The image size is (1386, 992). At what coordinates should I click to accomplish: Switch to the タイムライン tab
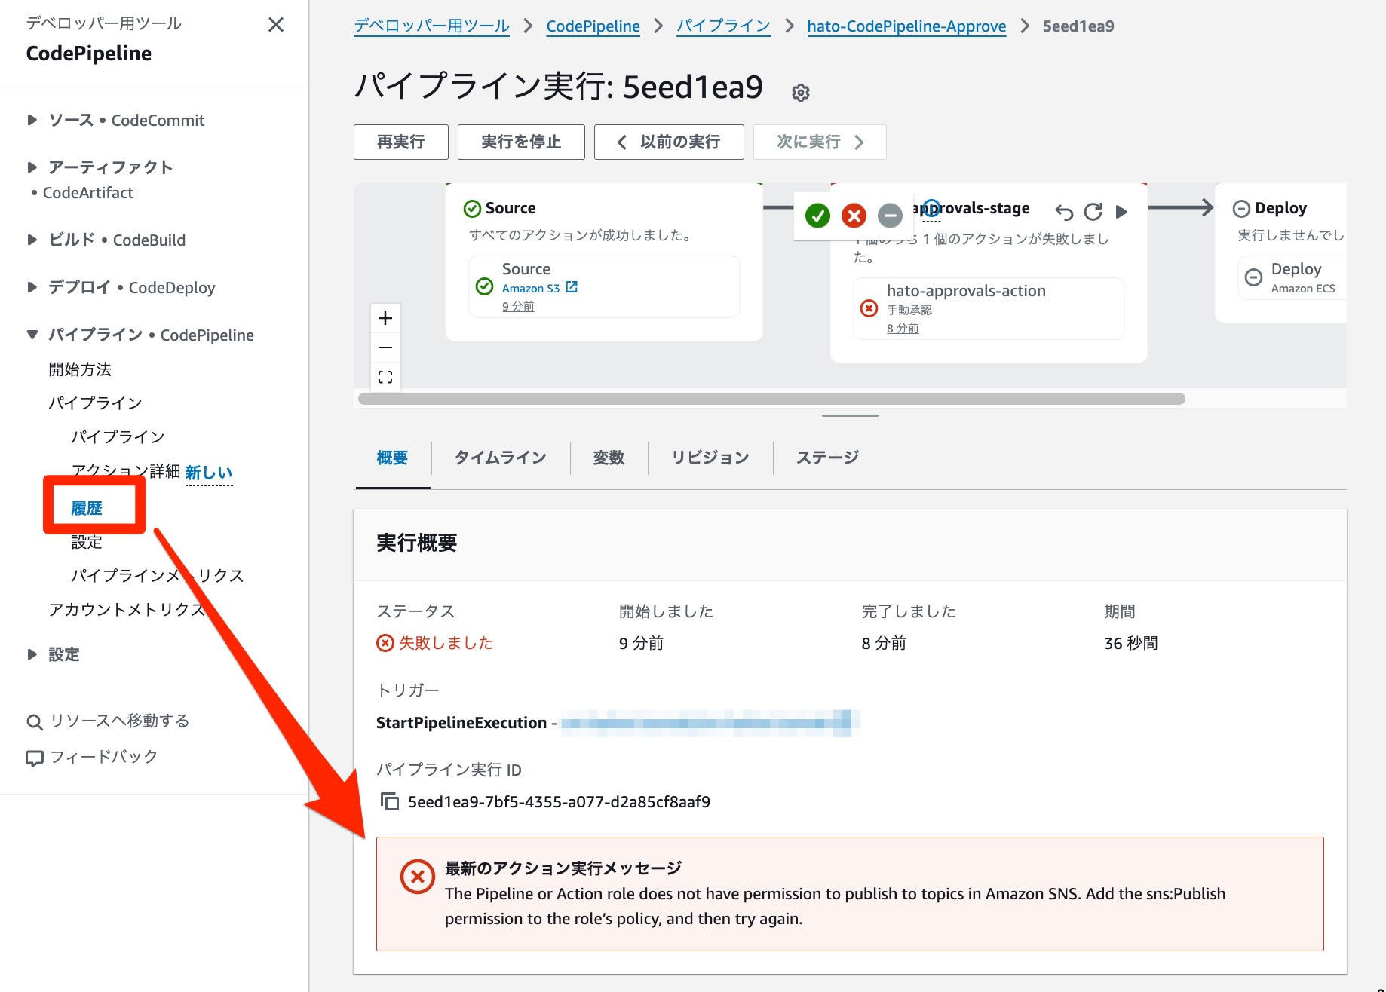(x=501, y=458)
